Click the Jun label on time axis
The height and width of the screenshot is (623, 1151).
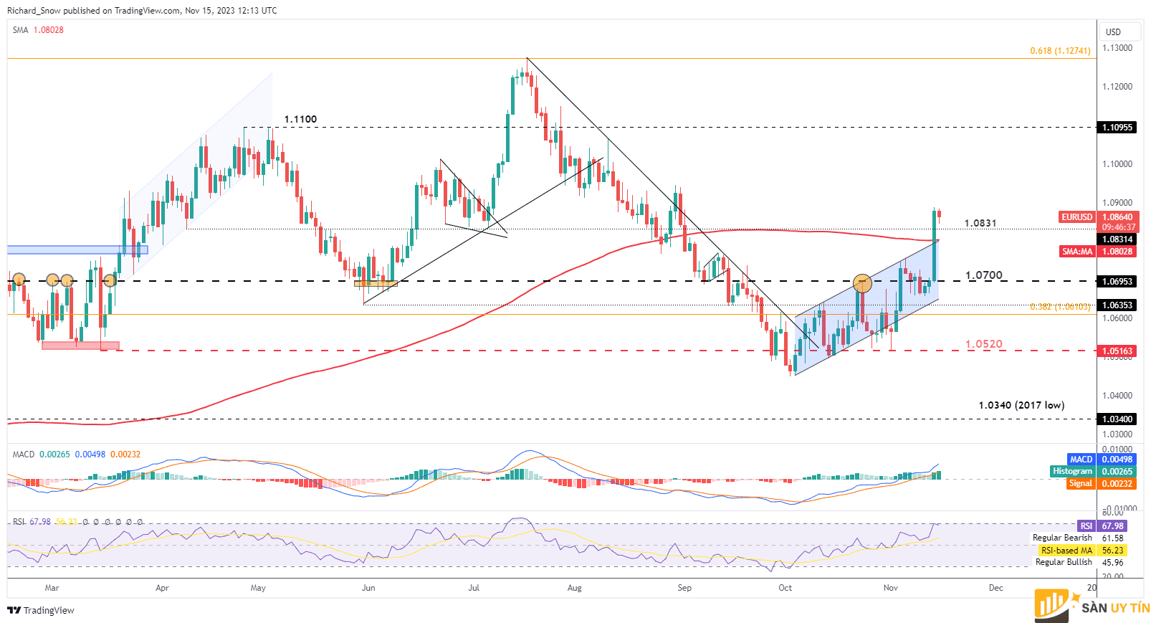pyautogui.click(x=368, y=588)
